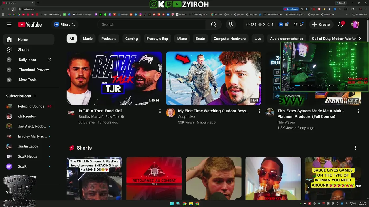The width and height of the screenshot is (369, 207).
Task: Open the Windows Start button
Action: click(x=172, y=204)
